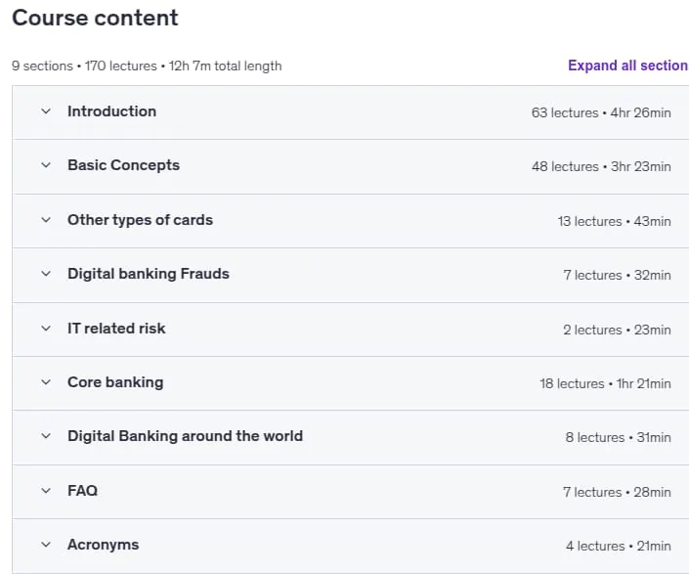Open chevron for Digital Banking around the world
The height and width of the screenshot is (574, 689).
(46, 436)
